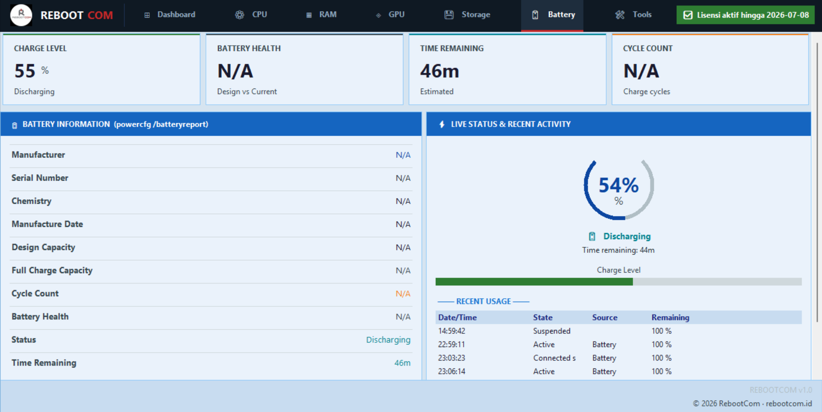Click the vertical scrollbar on the right edge

[x=817, y=182]
